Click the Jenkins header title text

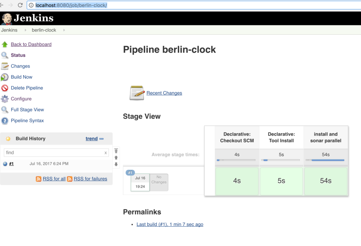click(x=33, y=18)
